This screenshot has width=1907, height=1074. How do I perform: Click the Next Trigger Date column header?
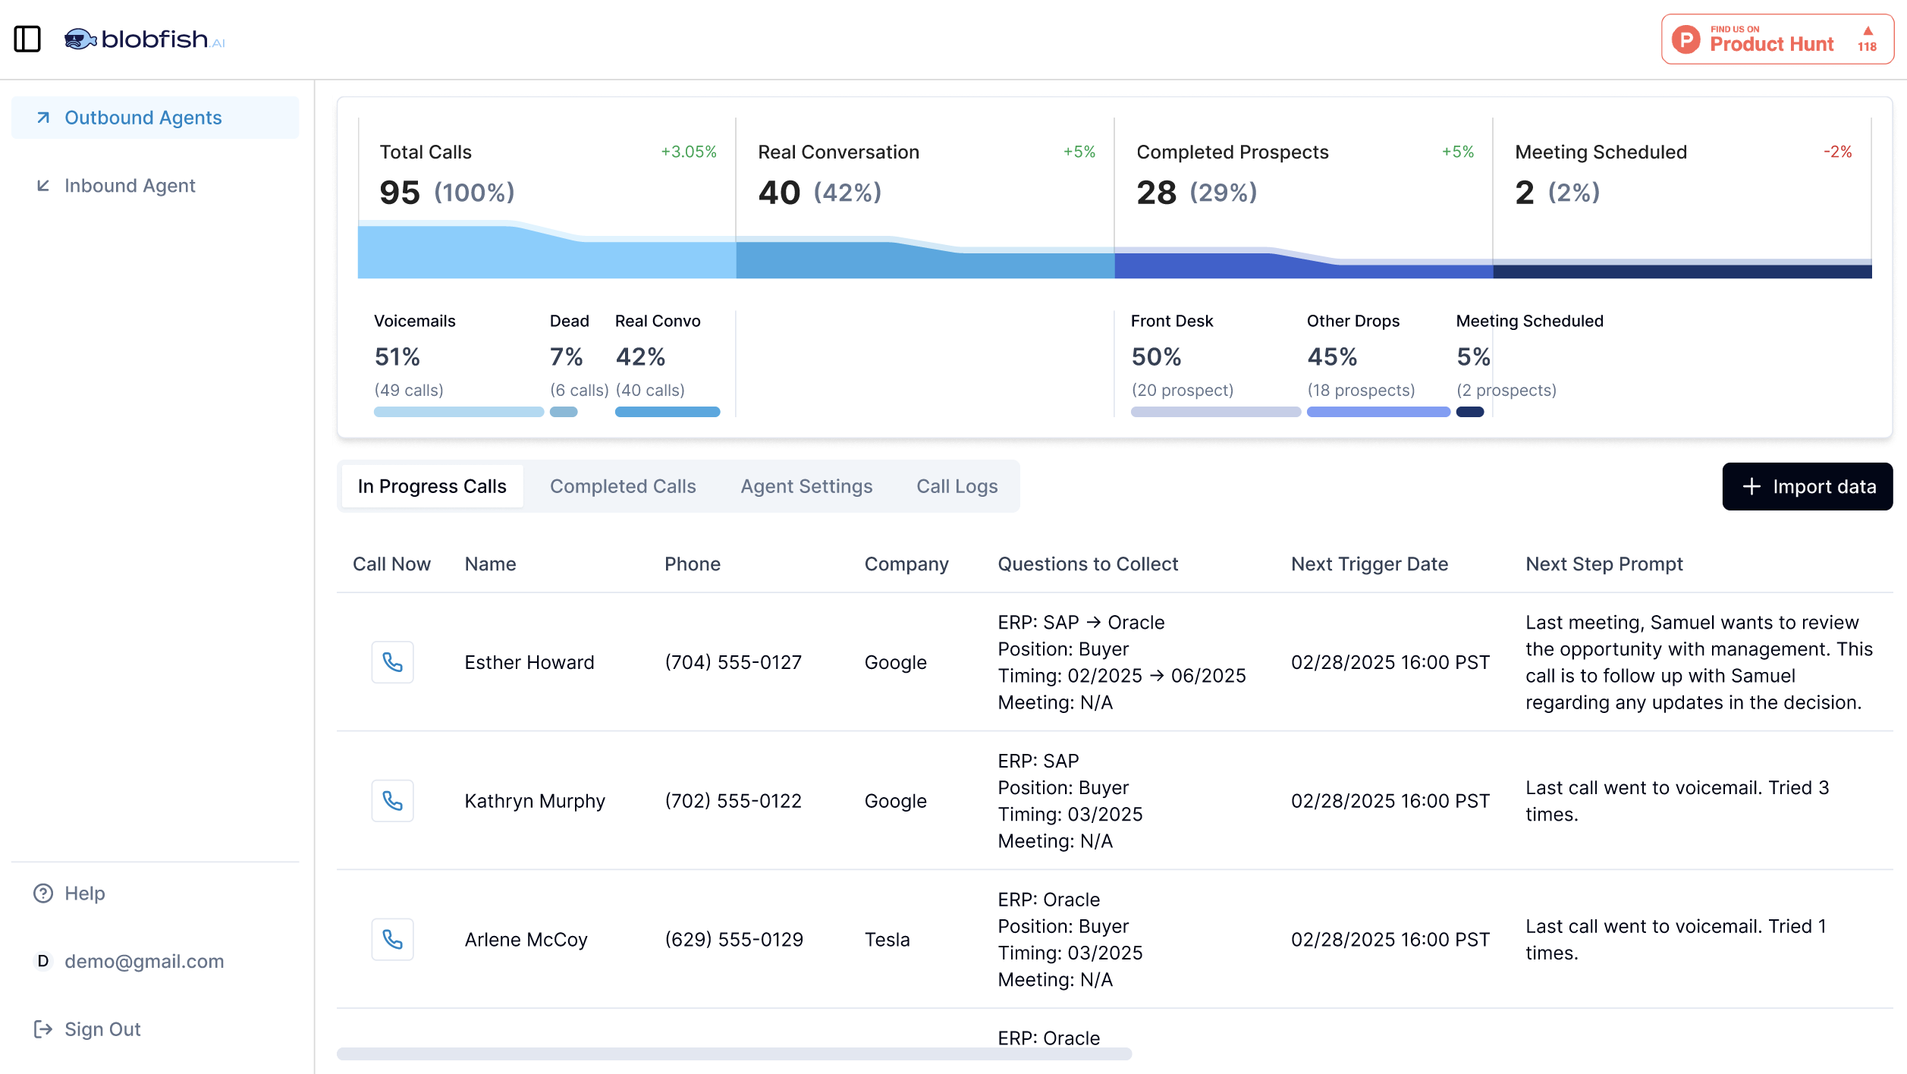(1369, 564)
